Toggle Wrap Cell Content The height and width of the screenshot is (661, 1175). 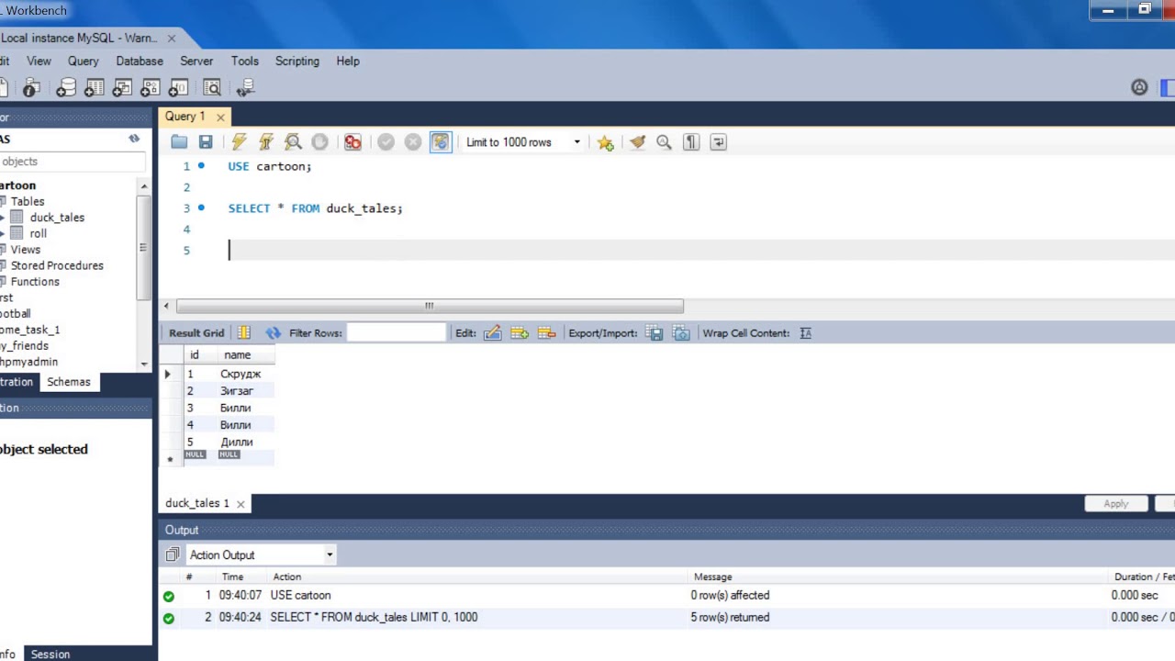coord(805,333)
